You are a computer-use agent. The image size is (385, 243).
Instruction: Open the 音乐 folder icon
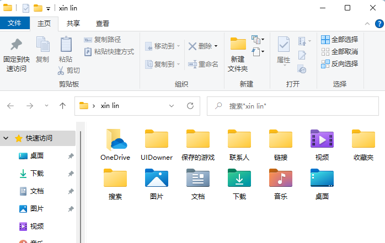pyautogui.click(x=281, y=179)
